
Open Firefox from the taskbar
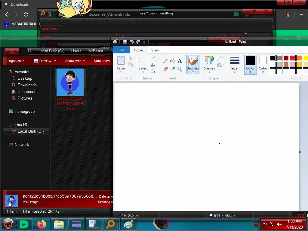point(42,224)
